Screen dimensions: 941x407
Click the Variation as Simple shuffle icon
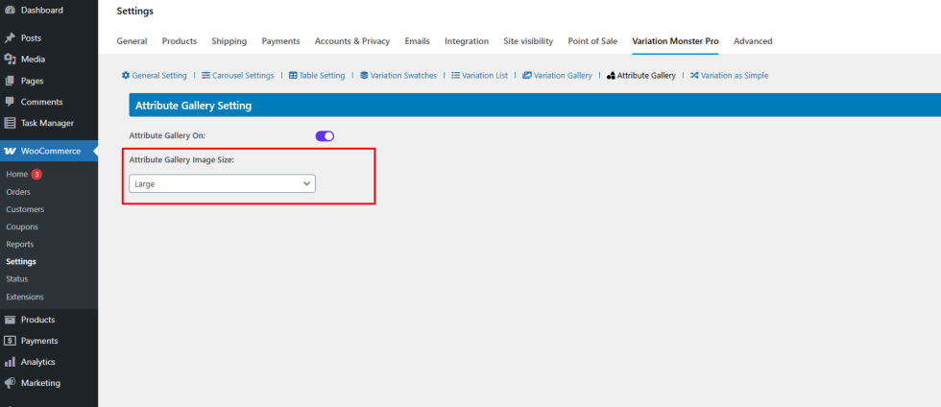[x=694, y=75]
